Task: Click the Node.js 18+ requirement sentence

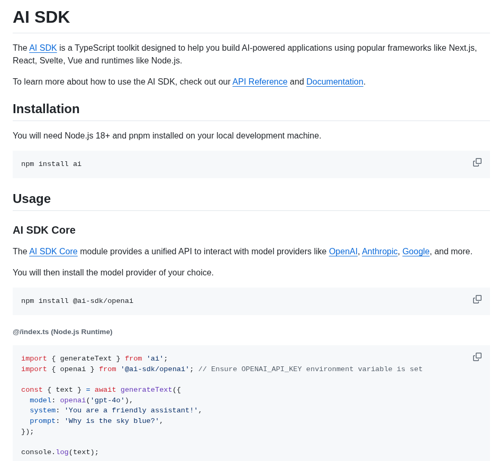Action: click(x=167, y=136)
